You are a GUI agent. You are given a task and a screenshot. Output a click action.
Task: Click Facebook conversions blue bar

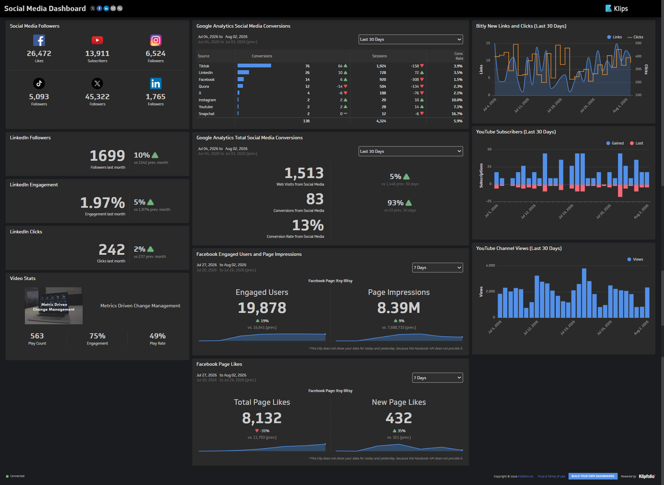(x=240, y=79)
